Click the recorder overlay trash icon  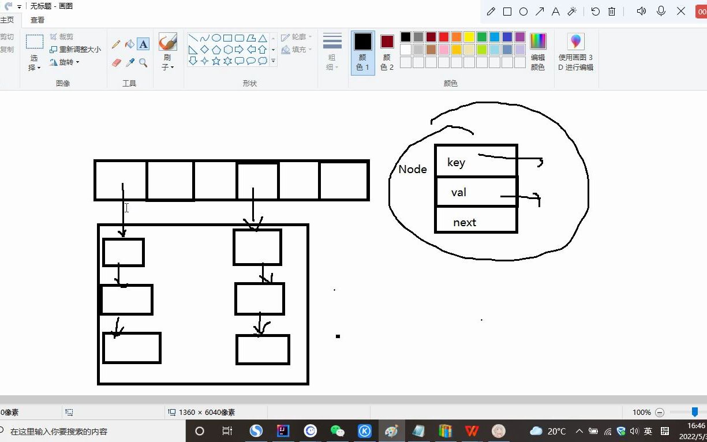click(x=612, y=12)
